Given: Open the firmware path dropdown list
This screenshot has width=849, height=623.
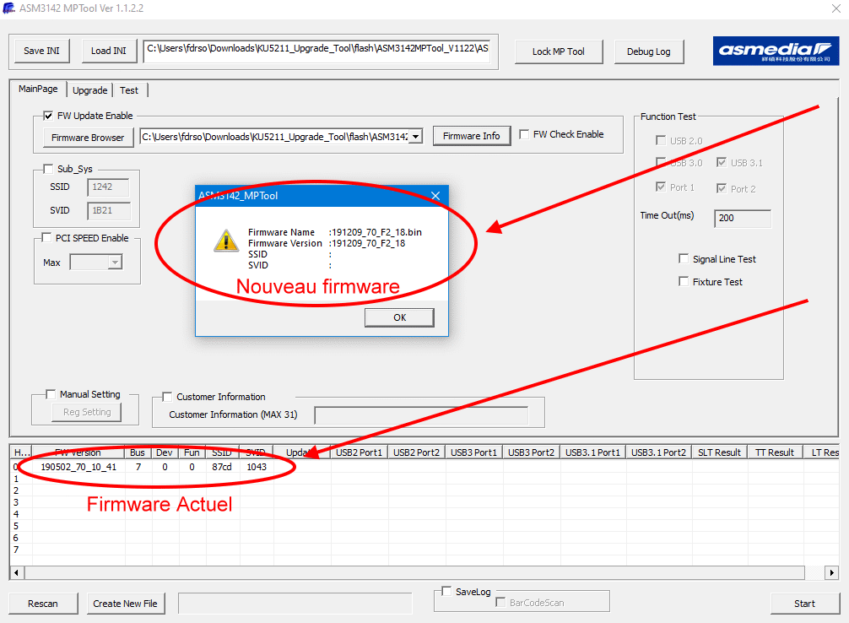Looking at the screenshot, I should coord(415,137).
